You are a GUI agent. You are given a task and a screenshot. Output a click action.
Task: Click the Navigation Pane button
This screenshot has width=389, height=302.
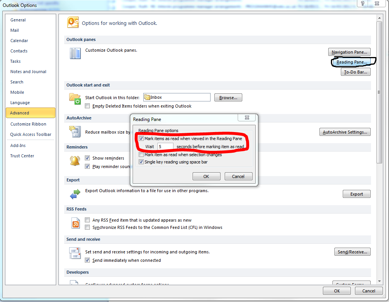coord(349,52)
